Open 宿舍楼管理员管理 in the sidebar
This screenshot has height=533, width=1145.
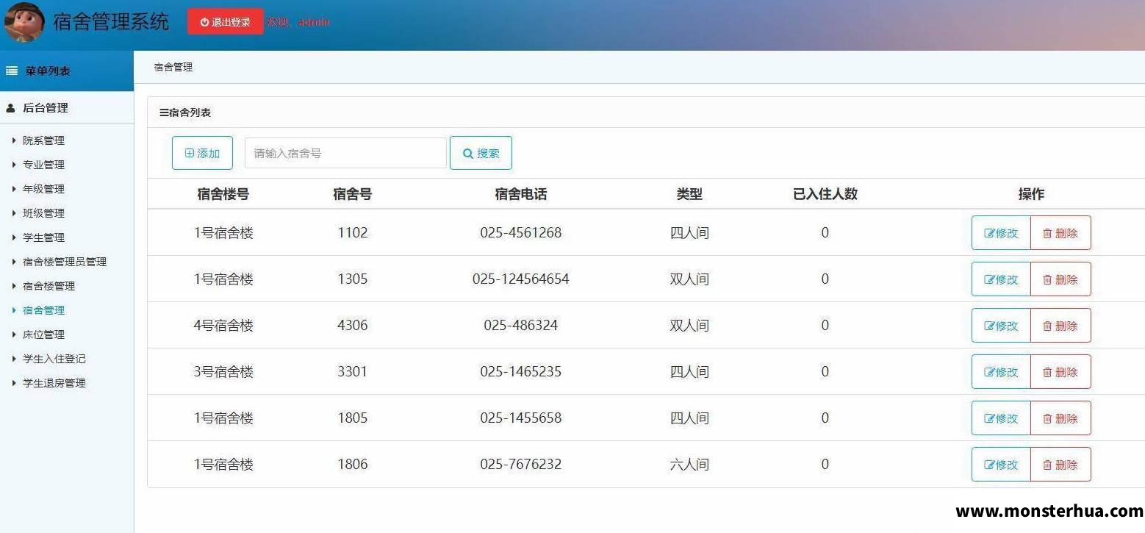click(x=65, y=262)
